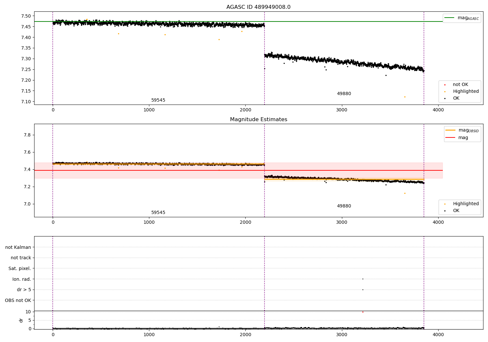Click the 3000 x-axis tick label in the bottom plot
This screenshot has height=342, width=488.
(342, 335)
